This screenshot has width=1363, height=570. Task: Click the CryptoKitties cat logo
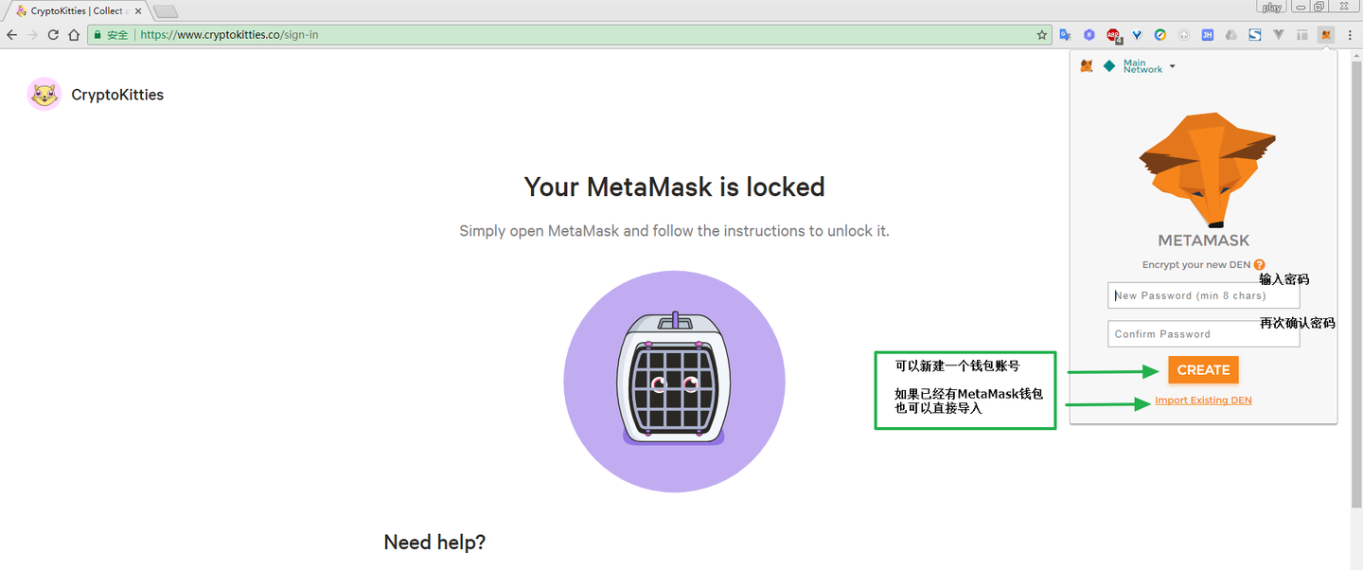click(44, 95)
